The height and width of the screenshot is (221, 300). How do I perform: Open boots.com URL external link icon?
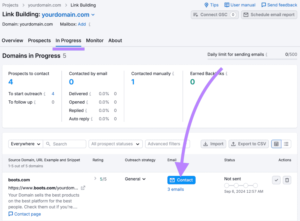[x=83, y=188]
